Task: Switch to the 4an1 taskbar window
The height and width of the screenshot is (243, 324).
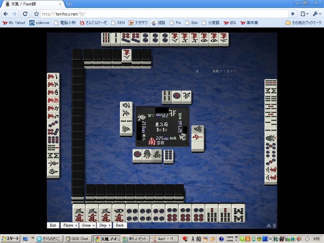Action: 165,239
